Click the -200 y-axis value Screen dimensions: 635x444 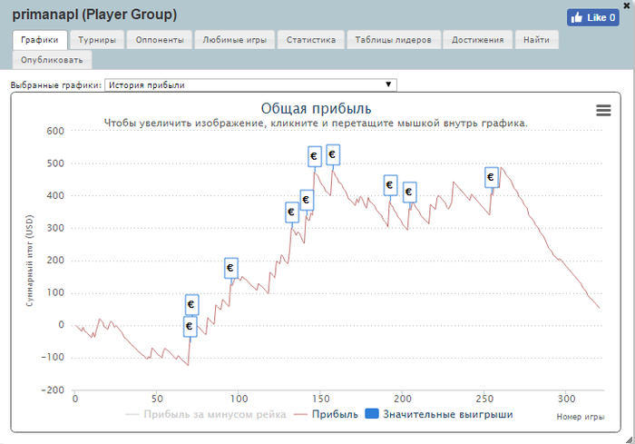coord(53,390)
